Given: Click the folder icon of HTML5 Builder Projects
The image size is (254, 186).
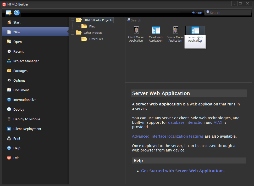Looking at the screenshot, I should tap(79, 20).
